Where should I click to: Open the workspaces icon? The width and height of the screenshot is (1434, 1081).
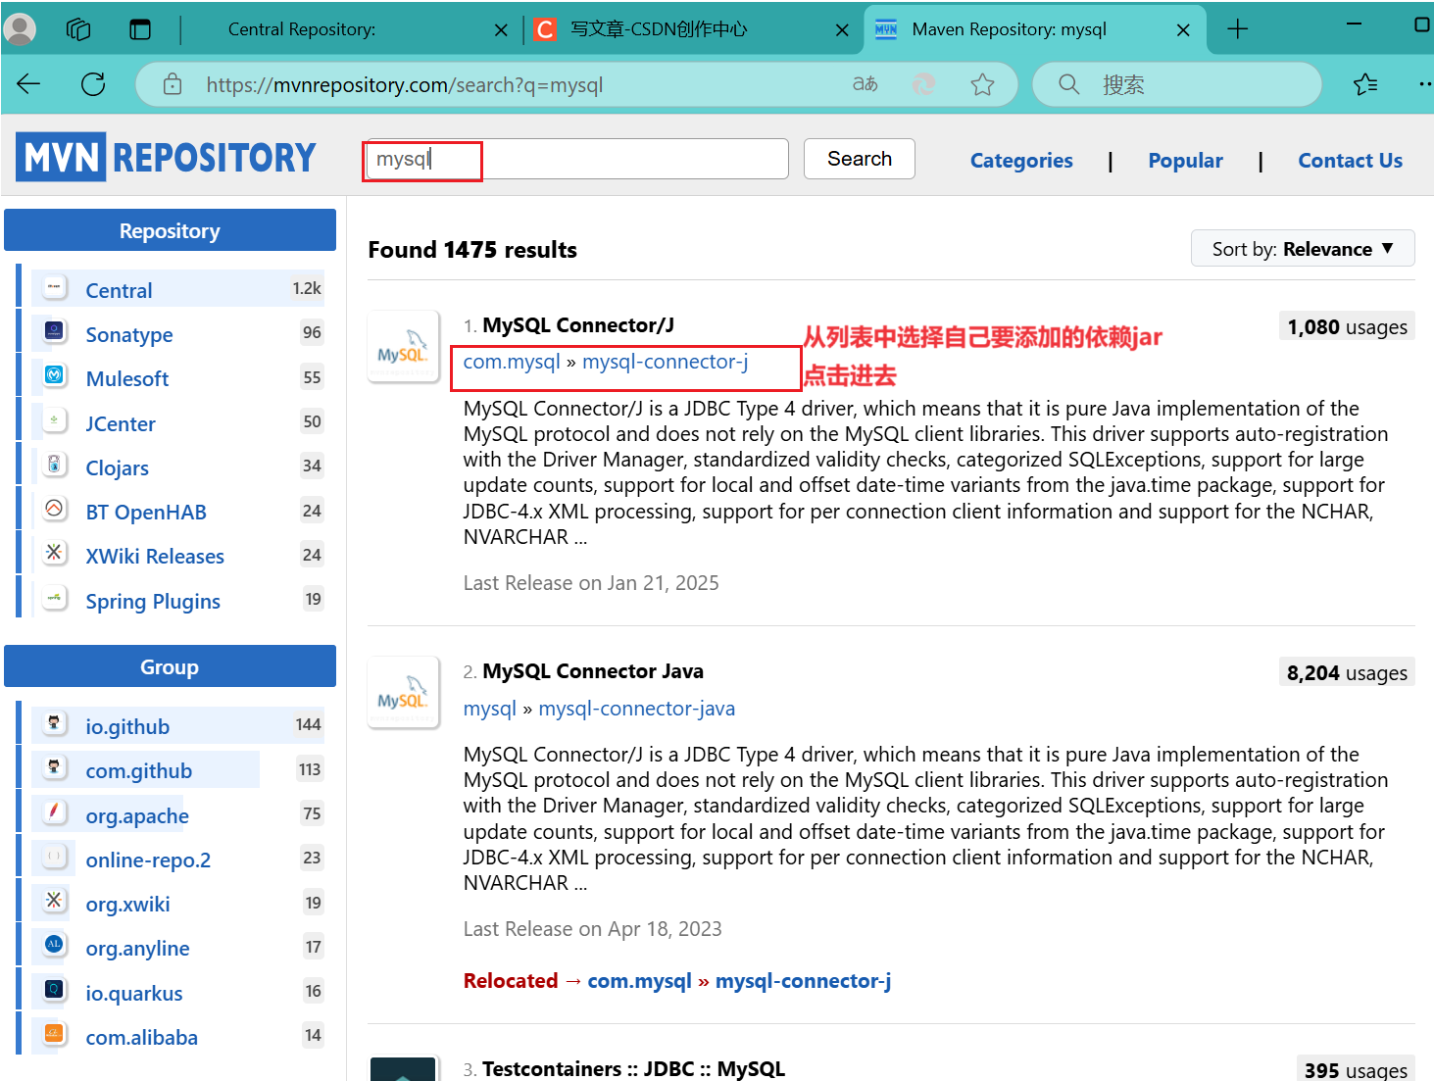78,29
